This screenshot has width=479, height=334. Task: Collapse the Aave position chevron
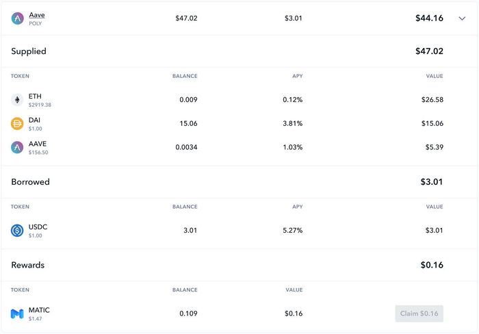pos(462,18)
